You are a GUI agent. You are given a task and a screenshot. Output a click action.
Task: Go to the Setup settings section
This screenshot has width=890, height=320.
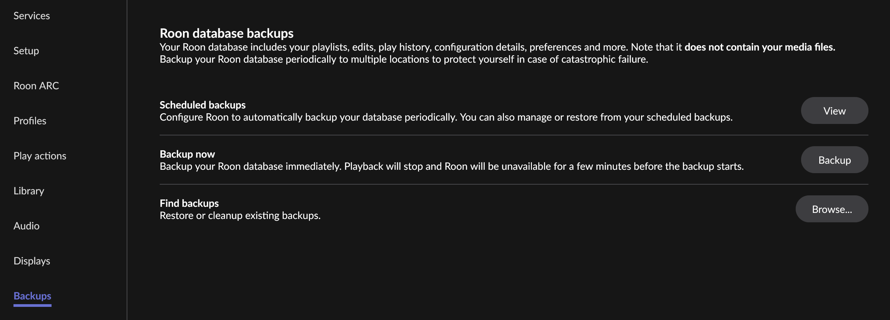(26, 51)
